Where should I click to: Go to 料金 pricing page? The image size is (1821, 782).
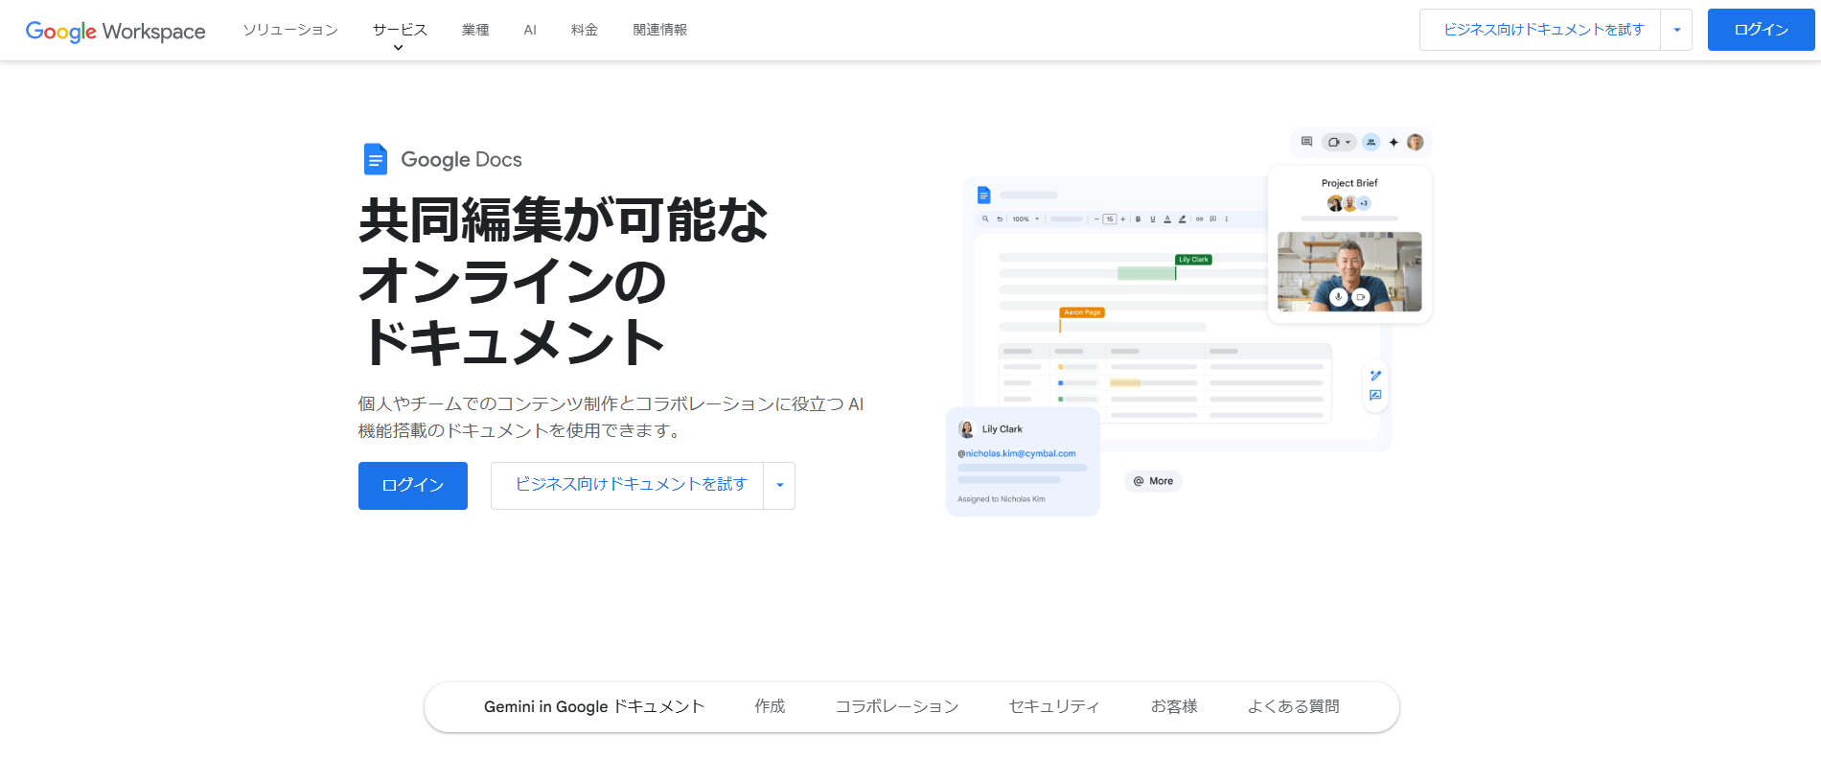tap(585, 30)
